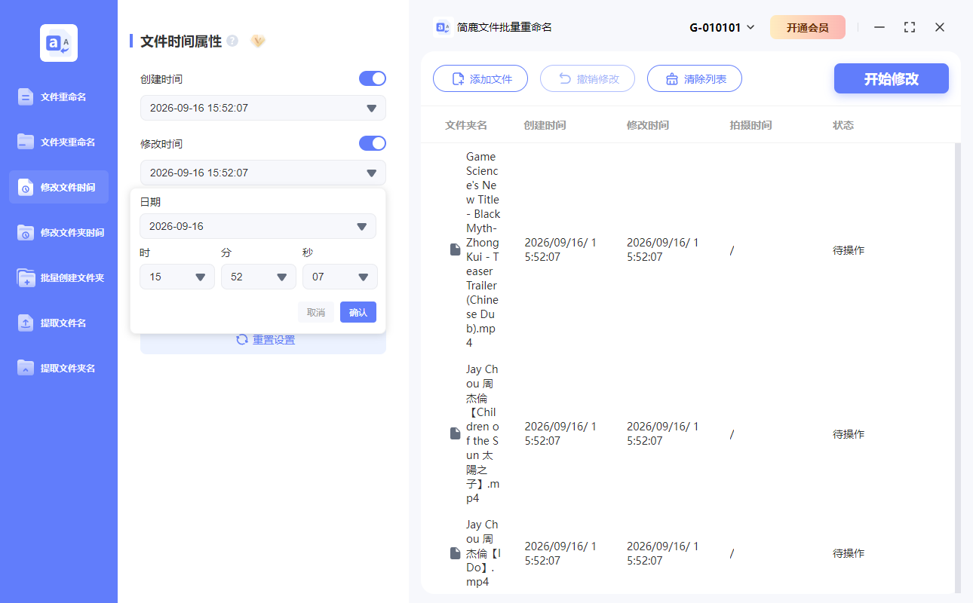Go to 修改文件夹时间 in the sidebar

59,232
